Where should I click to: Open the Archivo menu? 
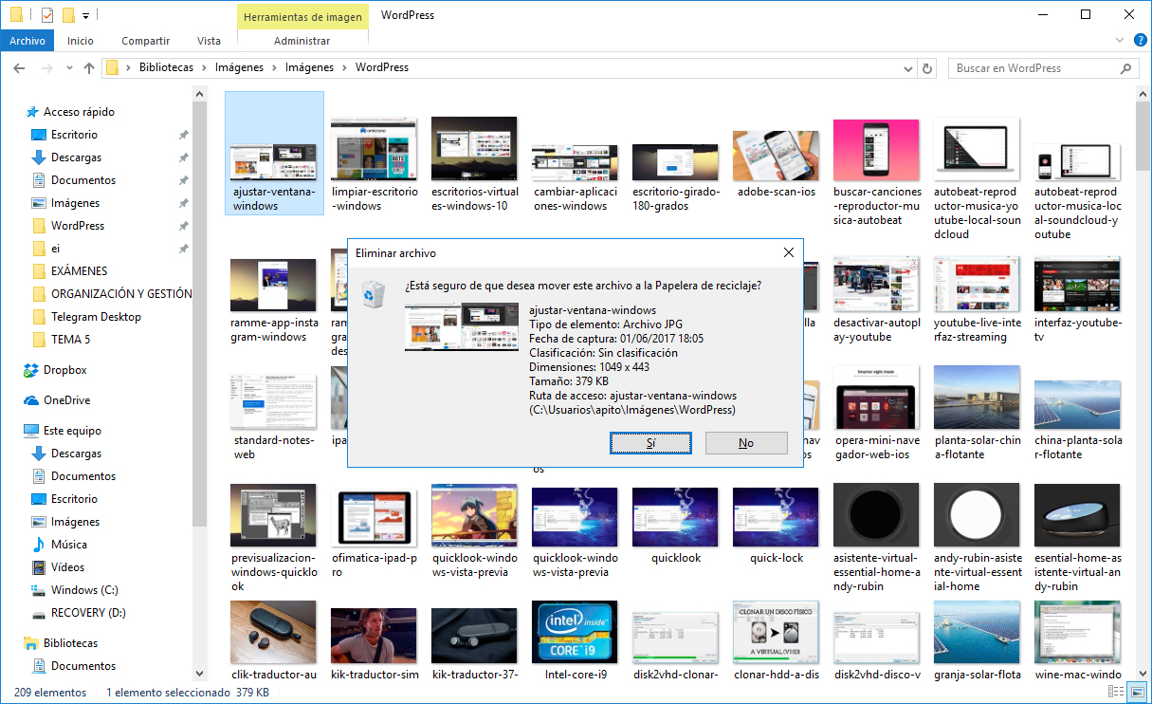[x=27, y=41]
